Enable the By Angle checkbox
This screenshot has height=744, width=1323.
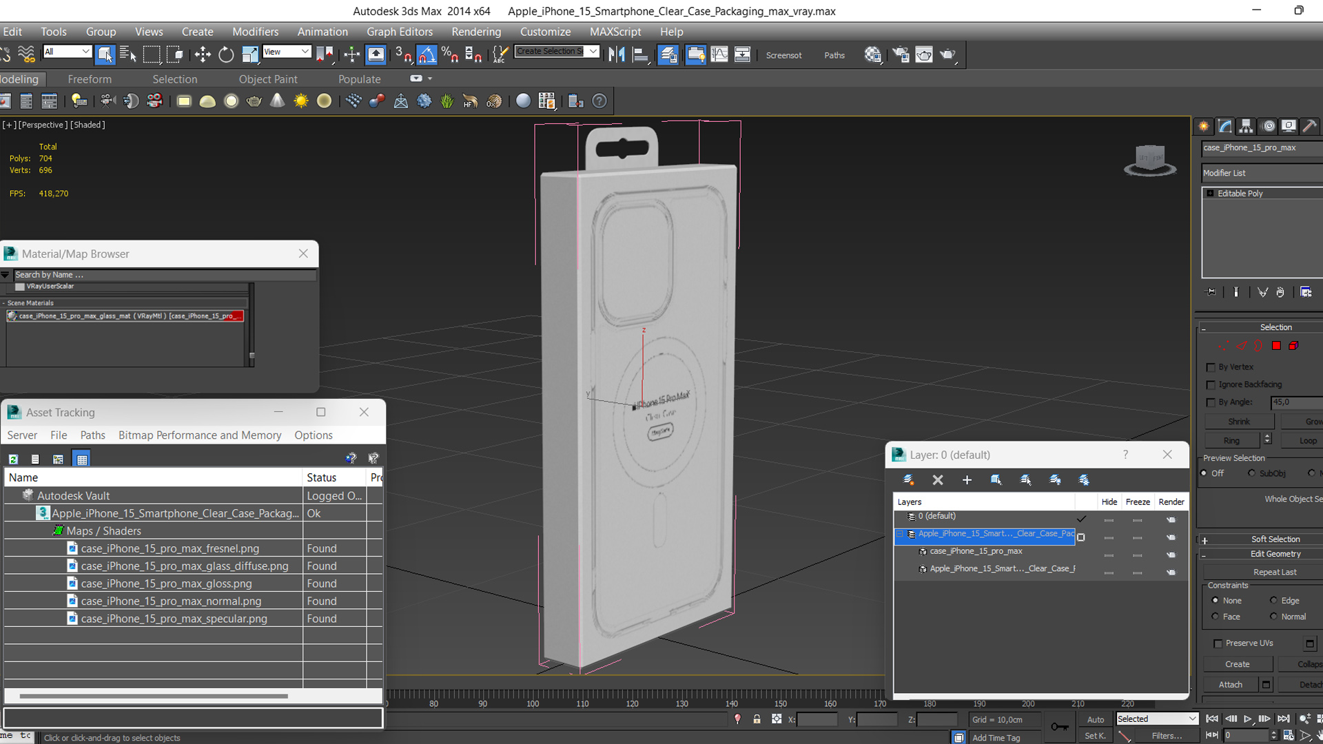[x=1211, y=402]
